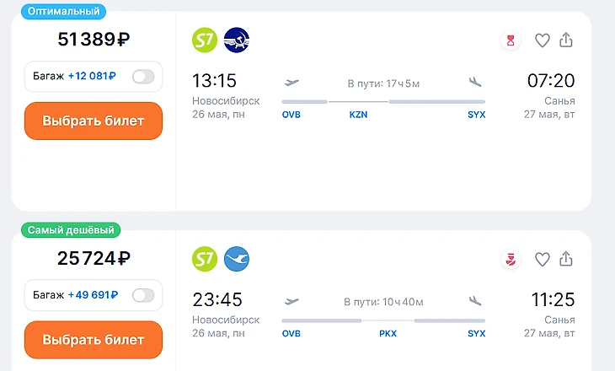
Task: Click the 17ч 5м travel time text
Action: (383, 83)
